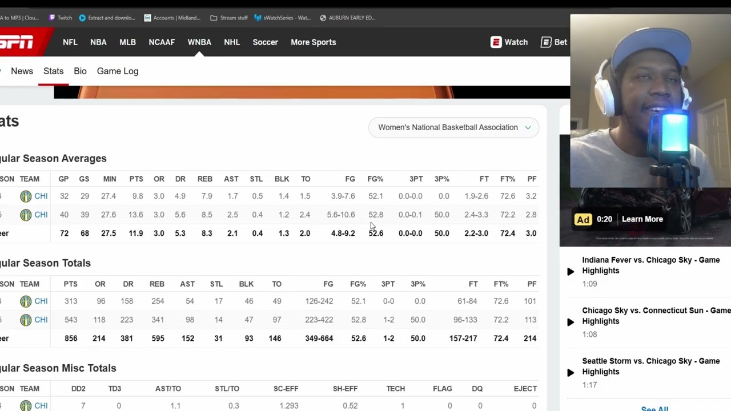731x411 pixels.
Task: Open the Twitch bookmark icon
Action: 52,18
